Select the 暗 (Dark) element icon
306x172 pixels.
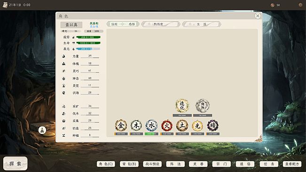click(x=213, y=125)
